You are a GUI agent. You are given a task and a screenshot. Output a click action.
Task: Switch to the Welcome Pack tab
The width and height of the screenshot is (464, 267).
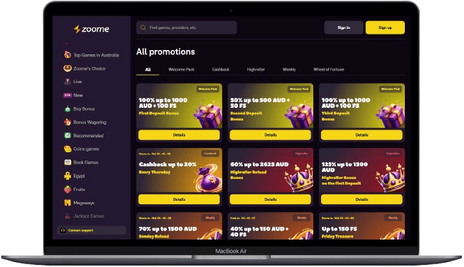pyautogui.click(x=181, y=69)
